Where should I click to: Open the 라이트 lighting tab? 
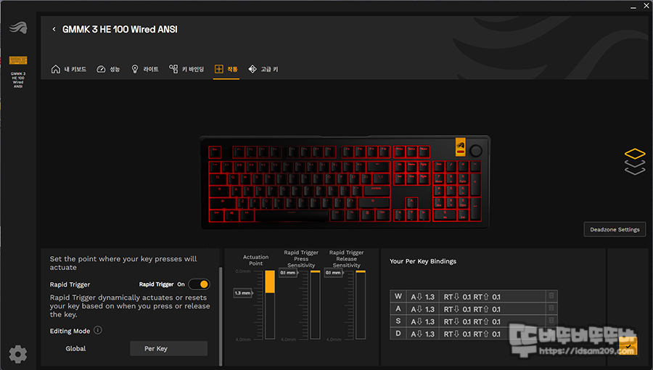[144, 69]
